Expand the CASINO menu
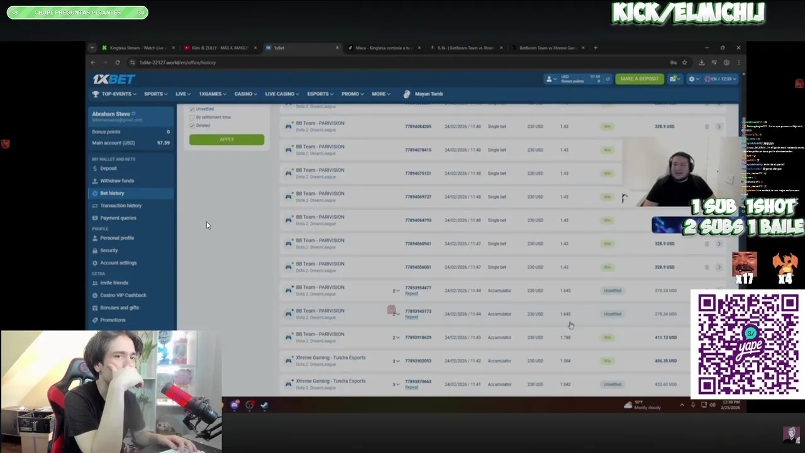 pyautogui.click(x=245, y=94)
